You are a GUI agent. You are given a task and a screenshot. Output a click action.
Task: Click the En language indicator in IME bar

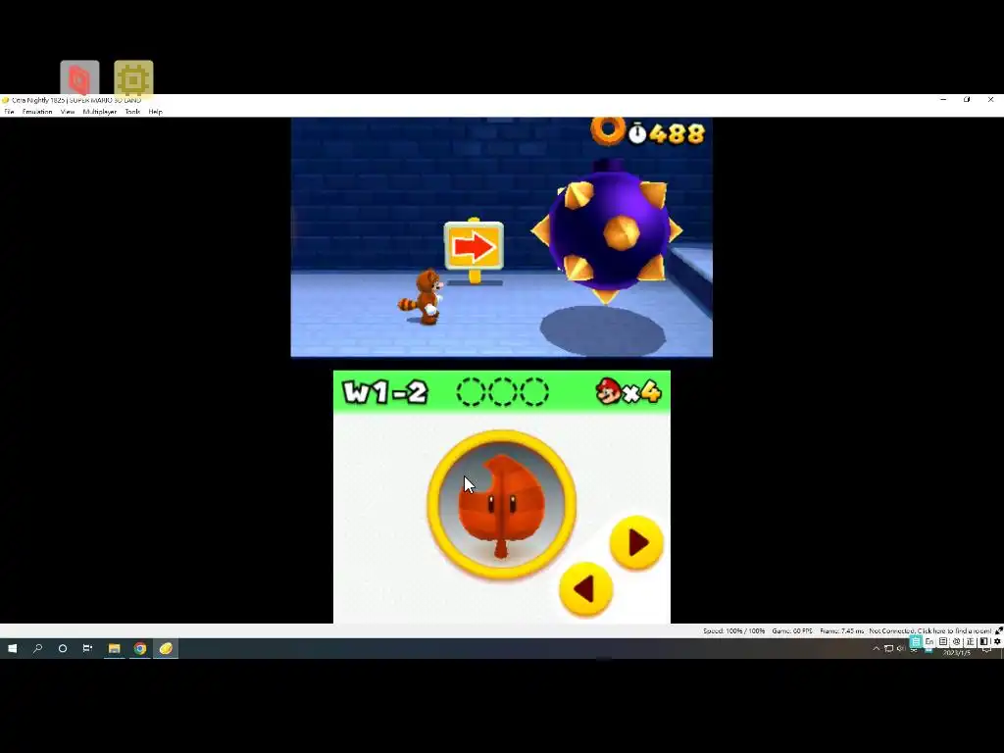929,641
